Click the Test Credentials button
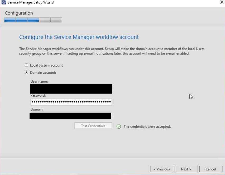 (x=93, y=126)
